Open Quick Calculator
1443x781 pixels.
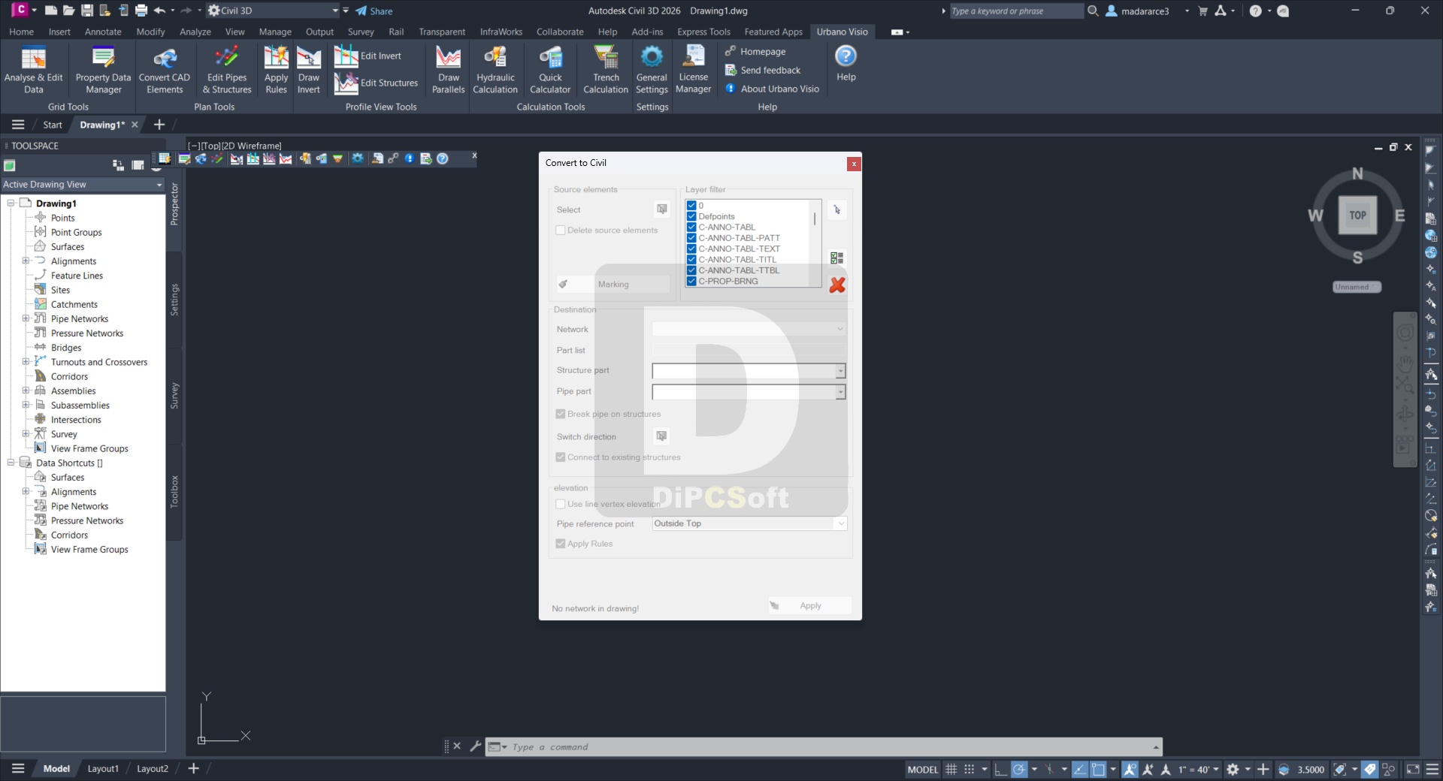550,70
